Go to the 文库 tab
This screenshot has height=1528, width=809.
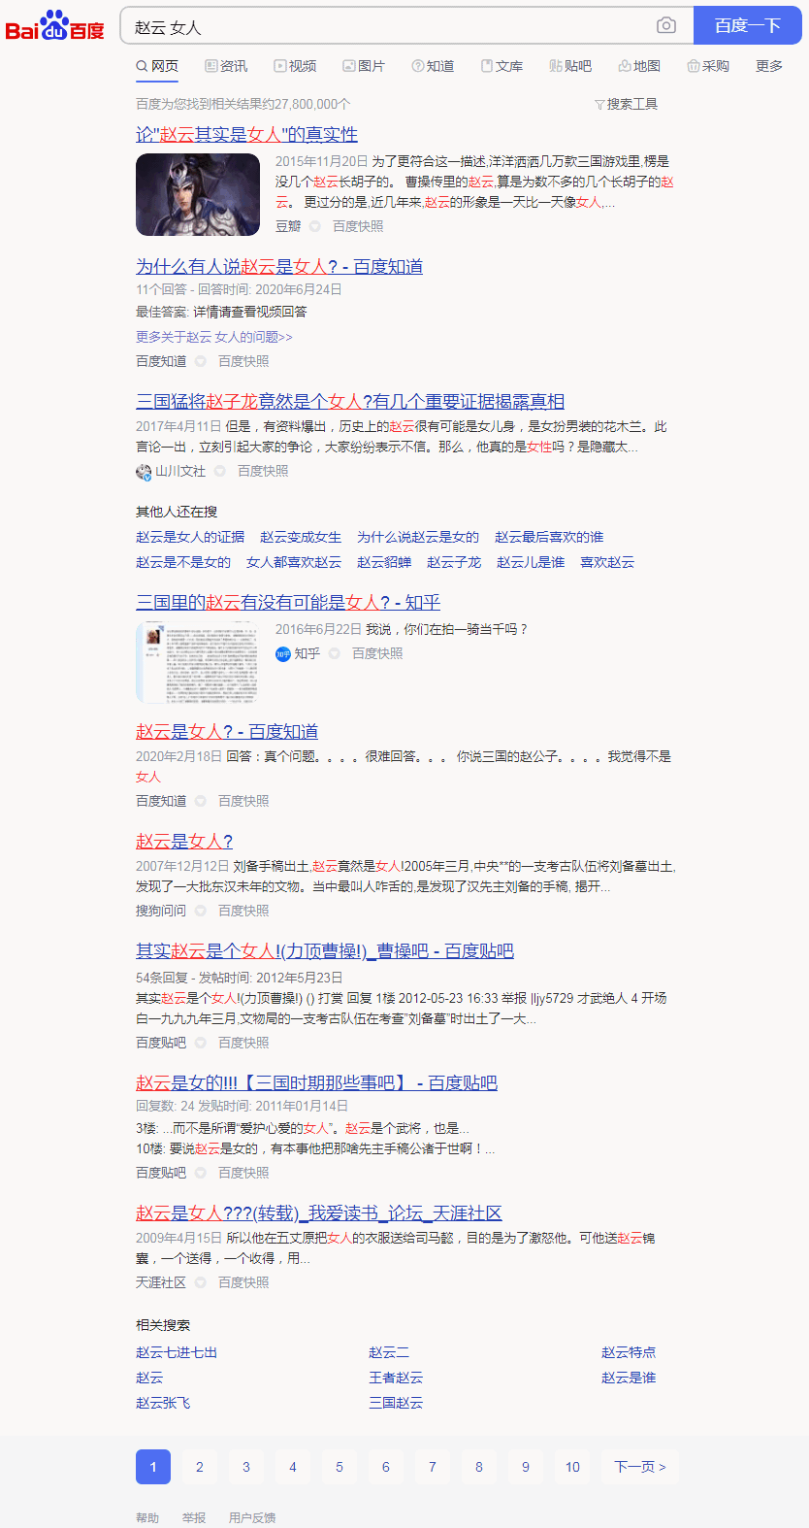(x=502, y=66)
